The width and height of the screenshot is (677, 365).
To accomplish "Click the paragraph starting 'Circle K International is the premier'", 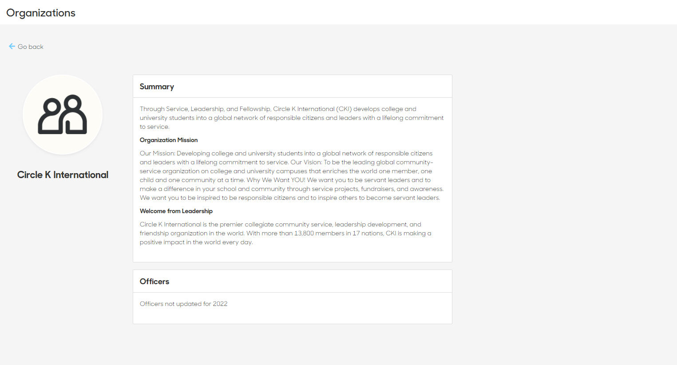I will click(x=285, y=233).
